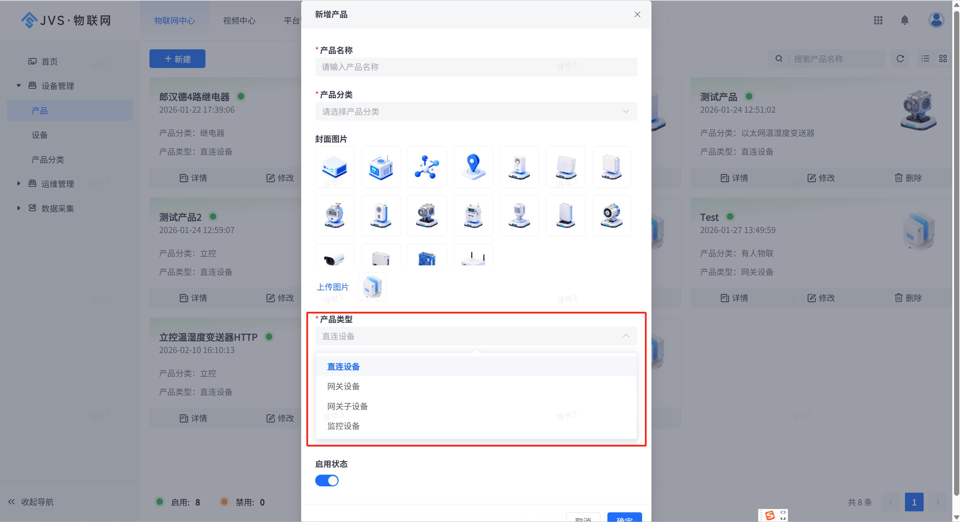Select the location pin cover image
The width and height of the screenshot is (960, 522).
473,167
